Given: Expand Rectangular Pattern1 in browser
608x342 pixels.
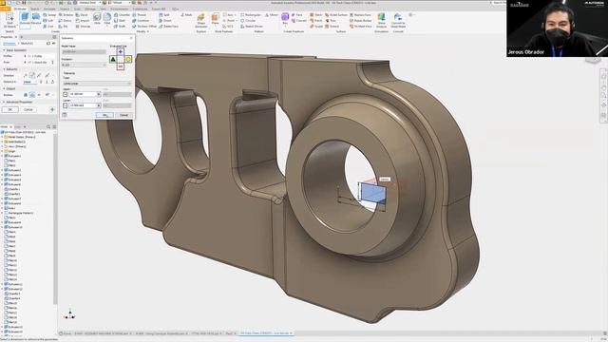Looking at the screenshot, I should [x=2, y=213].
